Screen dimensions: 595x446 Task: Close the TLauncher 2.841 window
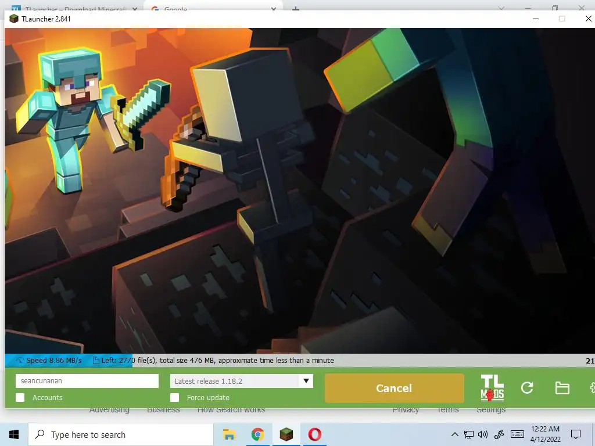tap(588, 19)
